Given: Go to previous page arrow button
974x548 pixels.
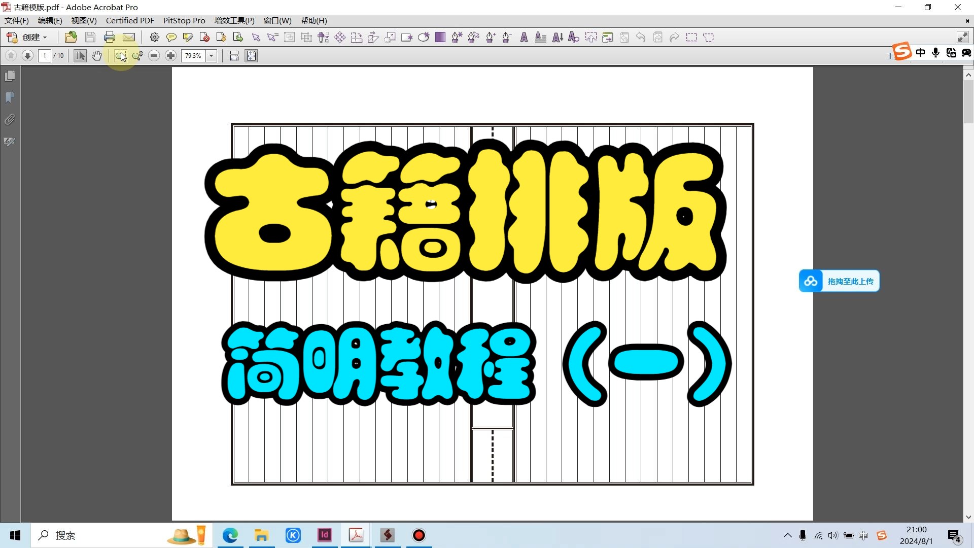Looking at the screenshot, I should (x=11, y=55).
